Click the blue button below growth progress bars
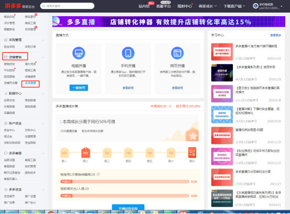290x214 pixels. [x=128, y=207]
